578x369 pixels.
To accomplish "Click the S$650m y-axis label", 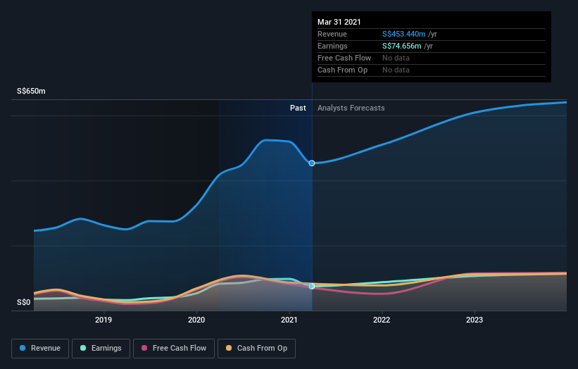I will pyautogui.click(x=31, y=91).
